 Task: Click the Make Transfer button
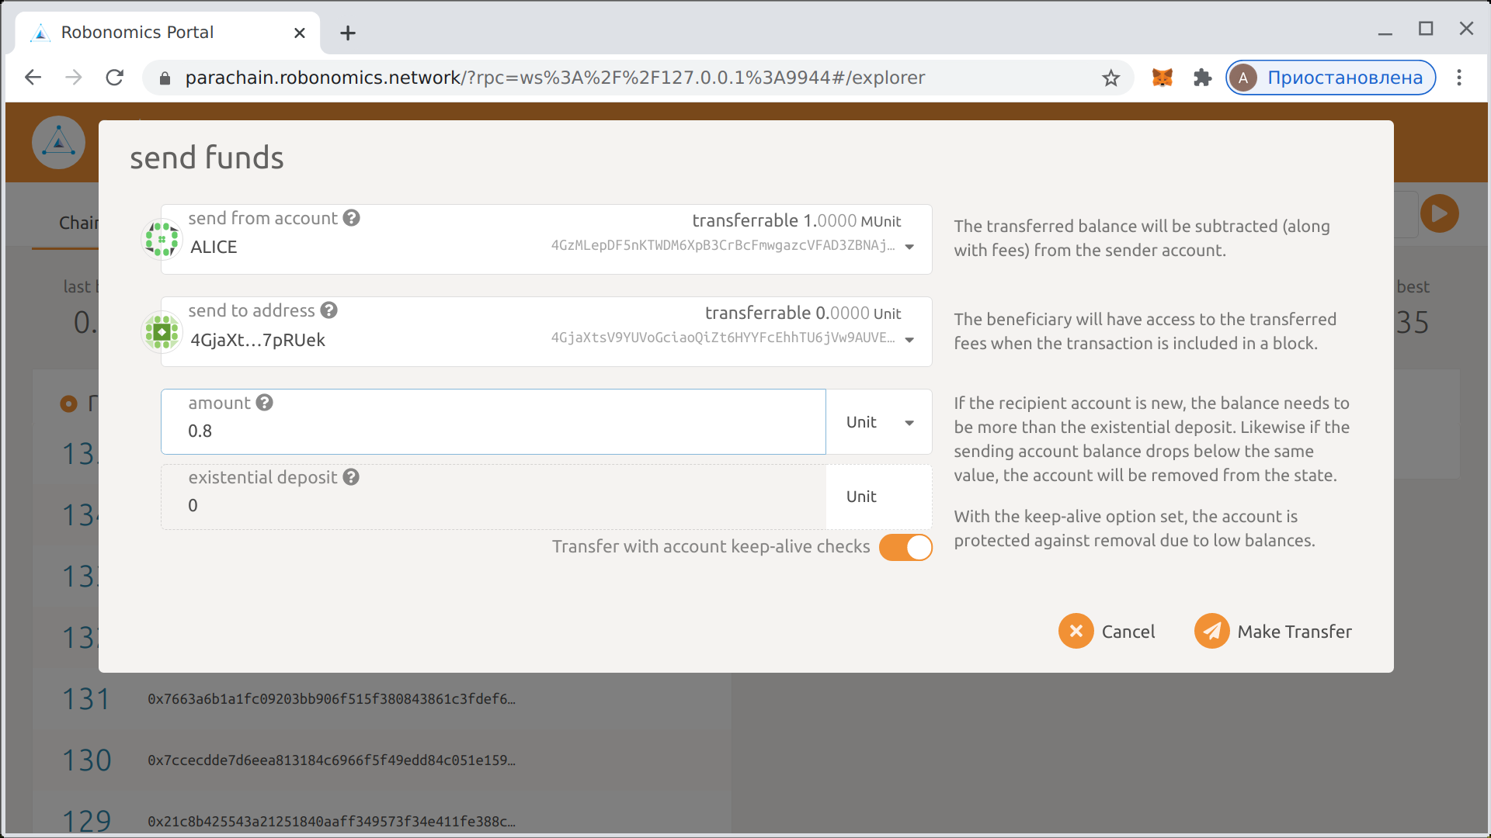pos(1274,632)
